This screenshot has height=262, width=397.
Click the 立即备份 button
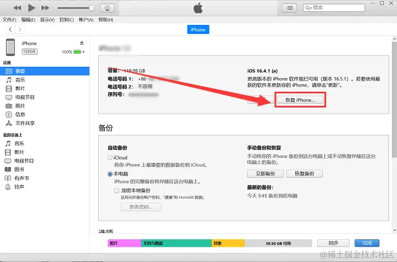pyautogui.click(x=265, y=174)
